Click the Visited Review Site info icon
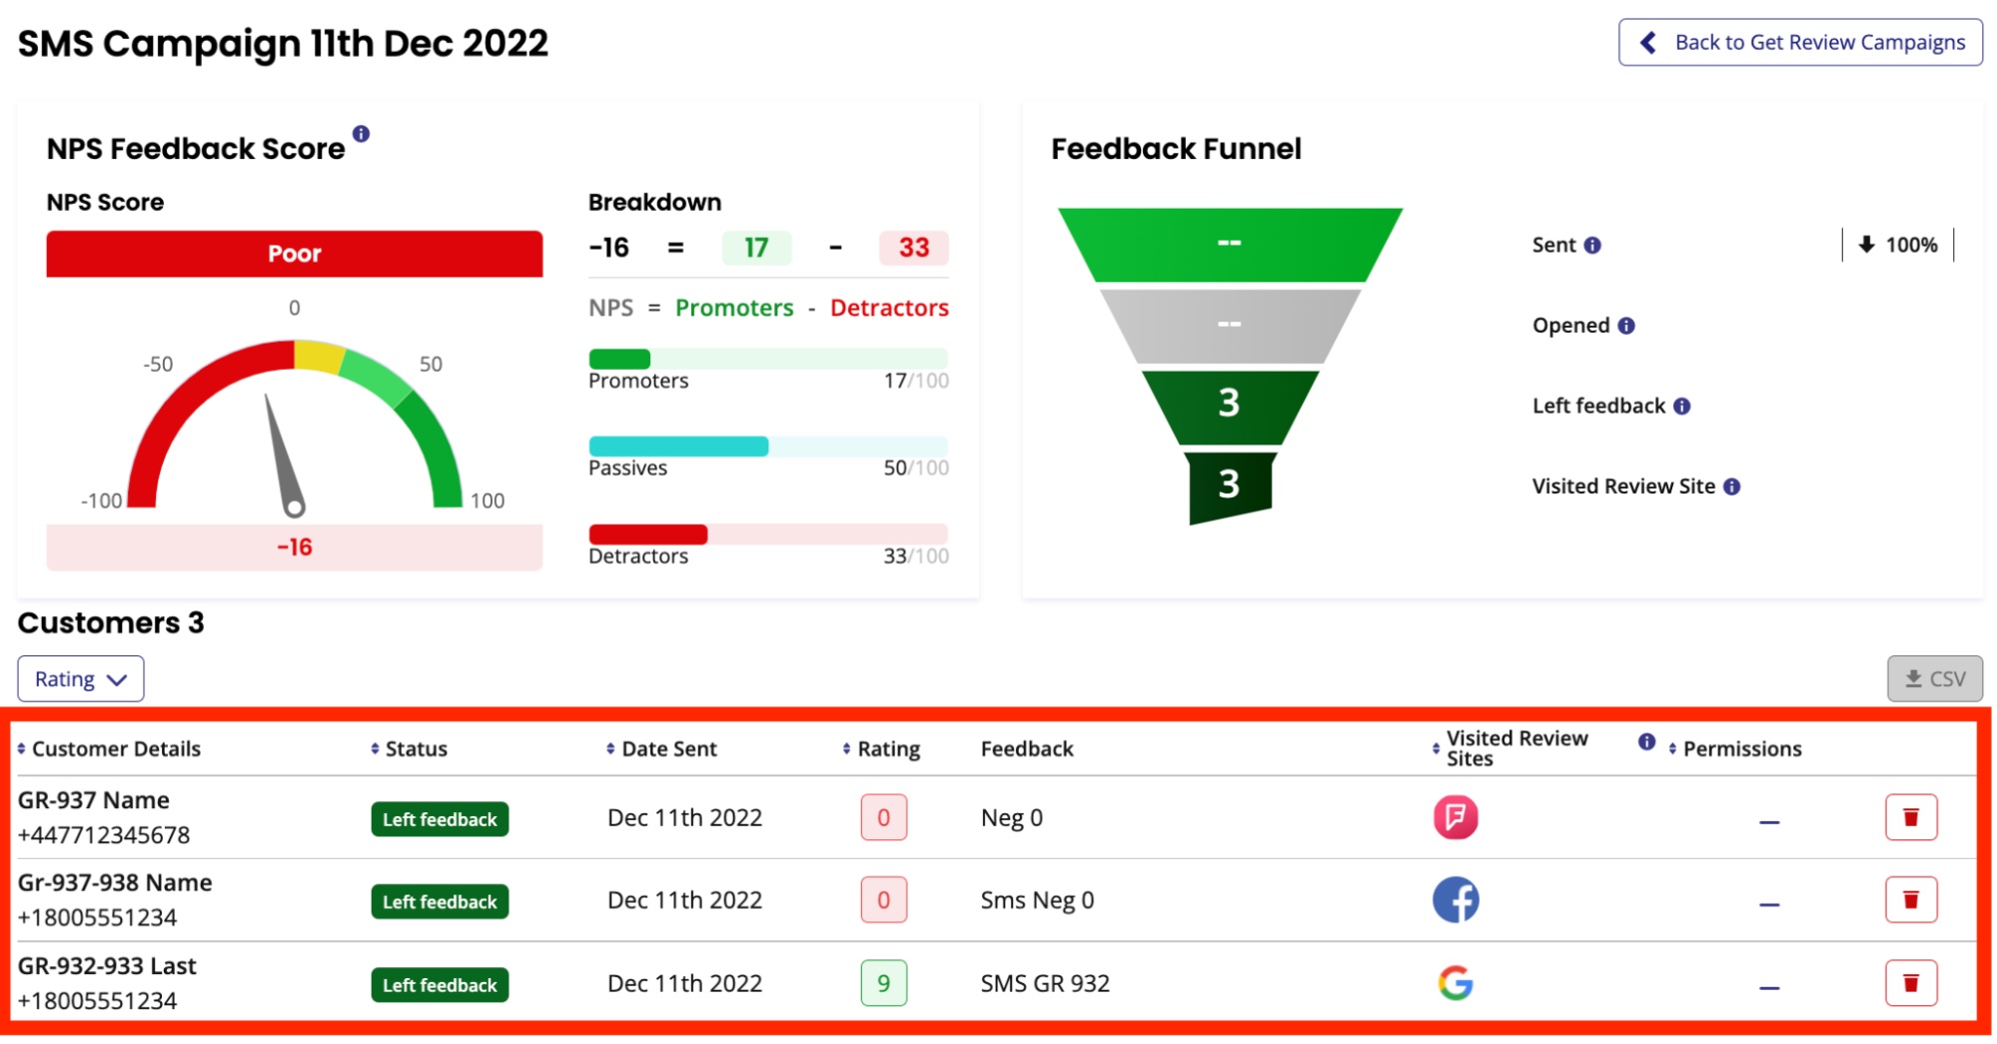The width and height of the screenshot is (1997, 1044). [1732, 488]
